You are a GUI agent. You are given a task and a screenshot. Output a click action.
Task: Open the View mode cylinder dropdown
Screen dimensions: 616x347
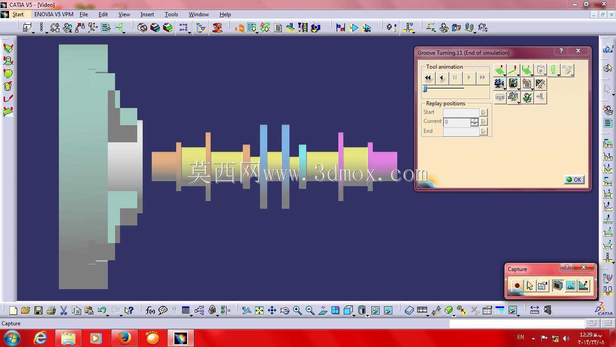(367, 315)
